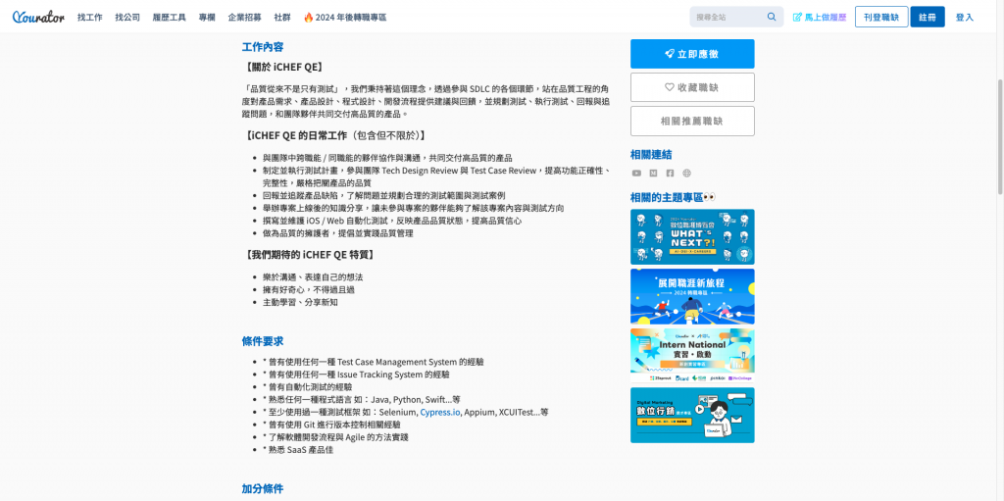Viewport: 1004px width, 501px height.
Task: Open the Medium related link icon
Action: coord(653,173)
